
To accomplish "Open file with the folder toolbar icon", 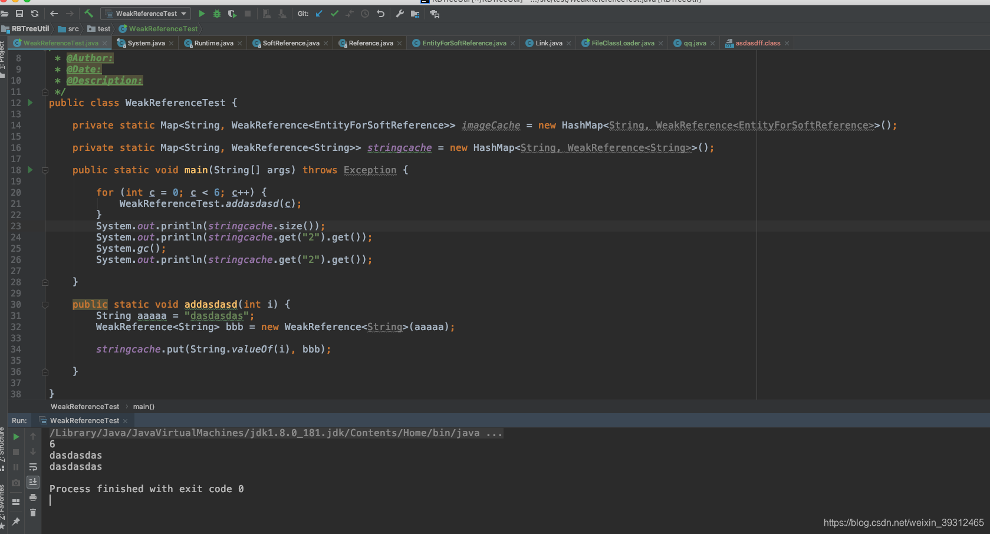I will pos(4,14).
